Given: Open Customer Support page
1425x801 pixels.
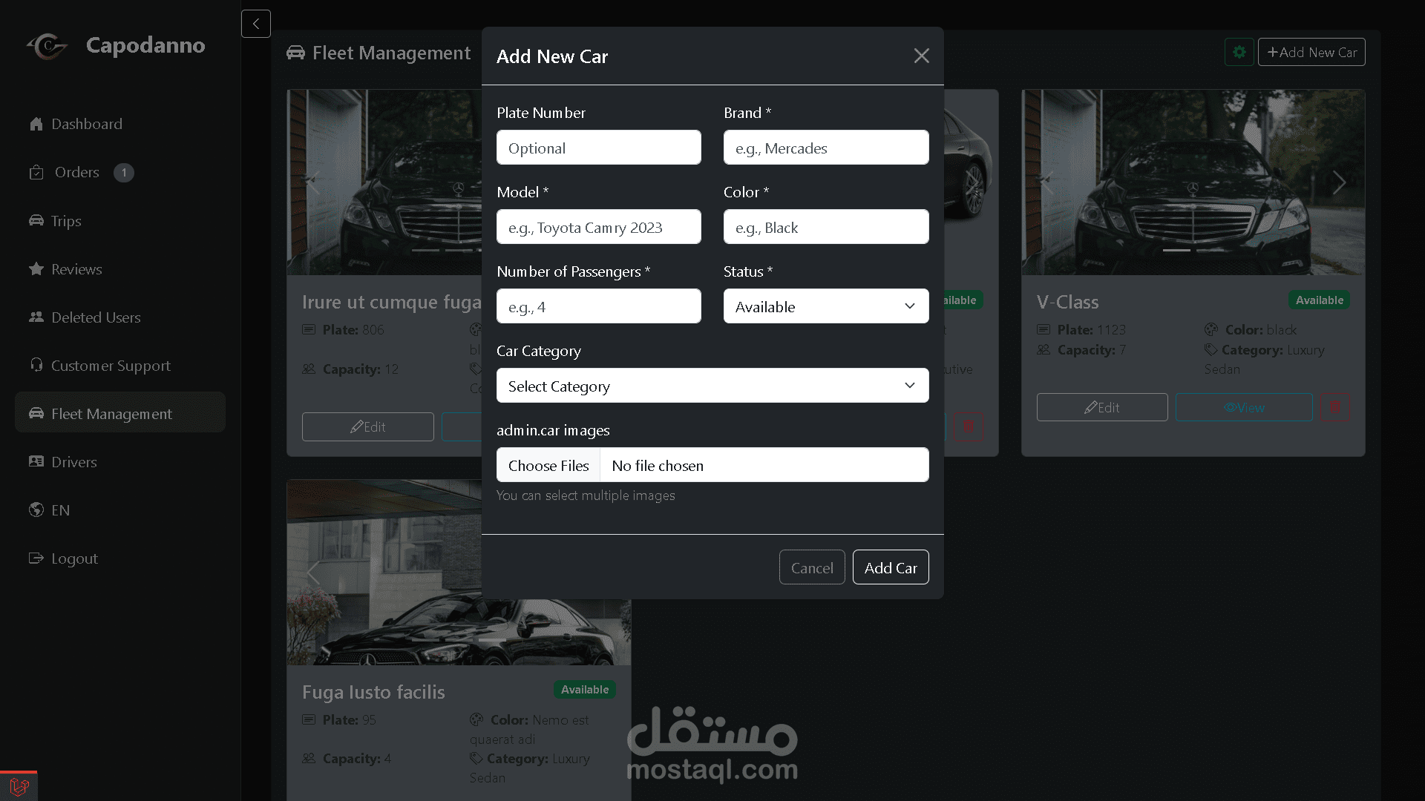Looking at the screenshot, I should pos(110,366).
